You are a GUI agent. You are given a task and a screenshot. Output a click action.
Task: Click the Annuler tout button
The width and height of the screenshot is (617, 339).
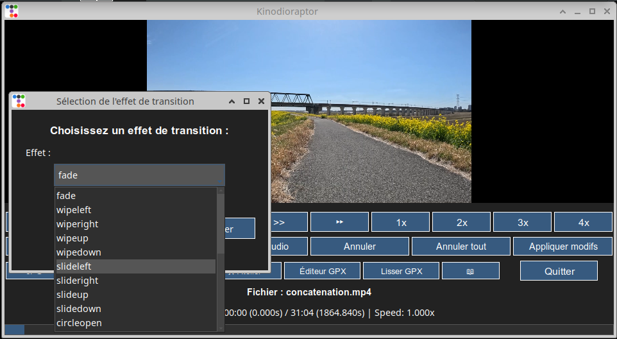click(461, 247)
